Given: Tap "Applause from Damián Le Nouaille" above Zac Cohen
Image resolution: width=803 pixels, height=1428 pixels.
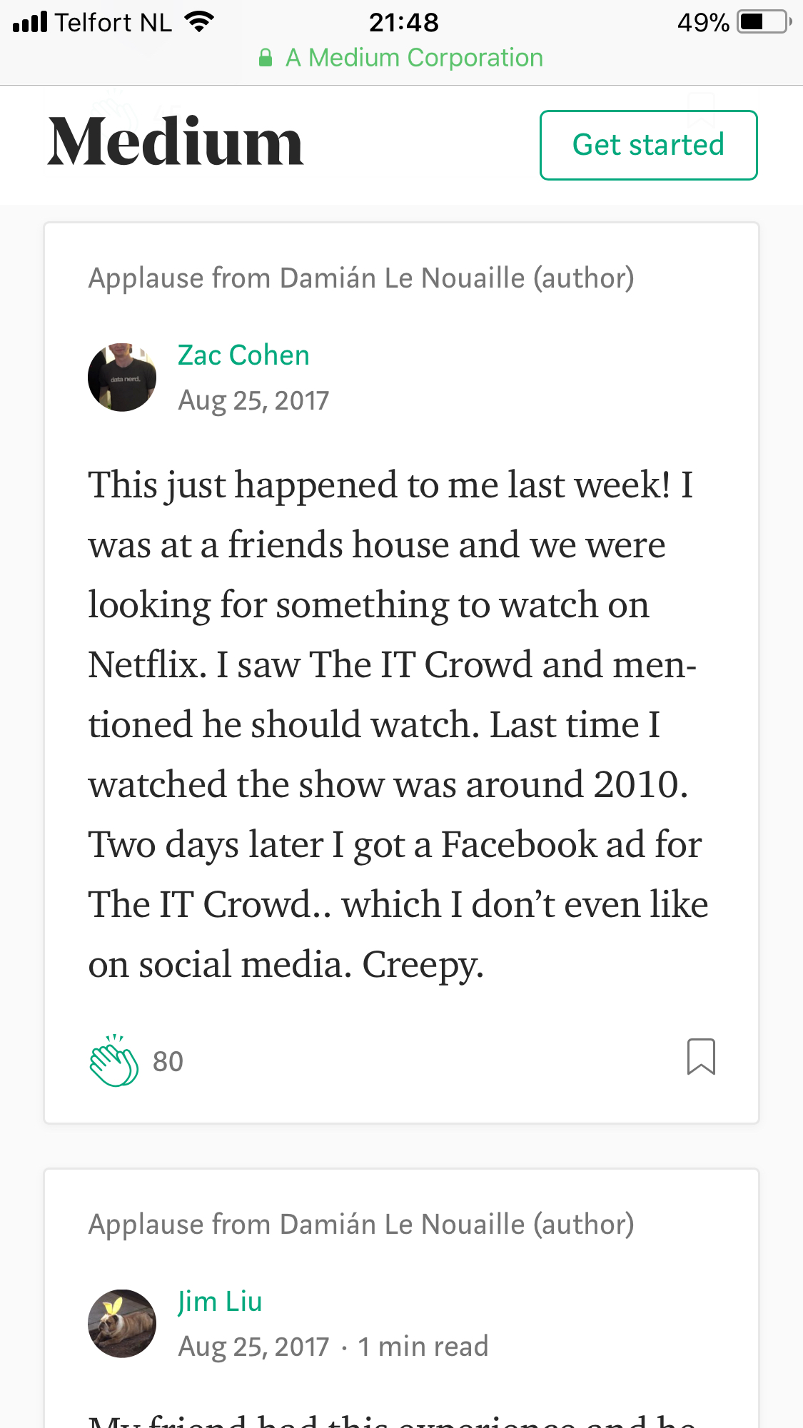Looking at the screenshot, I should click(361, 278).
